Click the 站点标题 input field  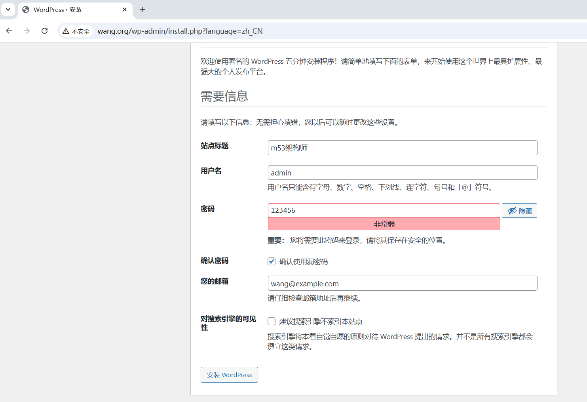coord(403,148)
